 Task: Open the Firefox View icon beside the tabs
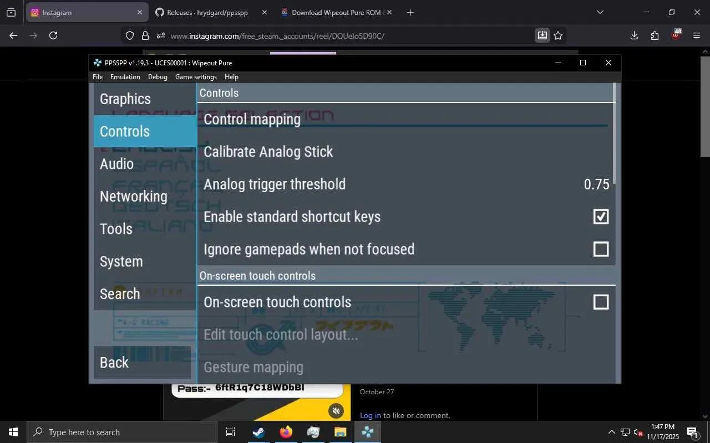pyautogui.click(x=11, y=12)
